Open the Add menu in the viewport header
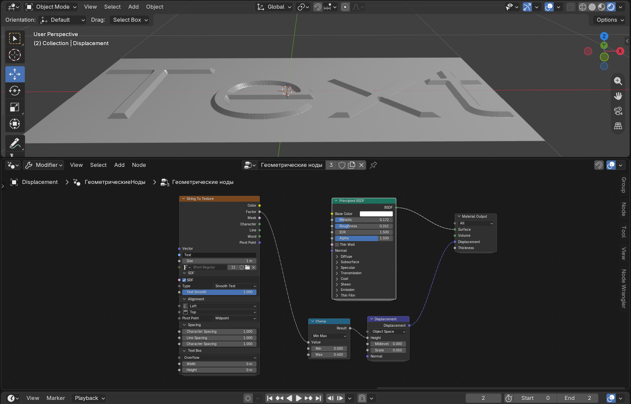The width and height of the screenshot is (631, 404). coord(133,7)
